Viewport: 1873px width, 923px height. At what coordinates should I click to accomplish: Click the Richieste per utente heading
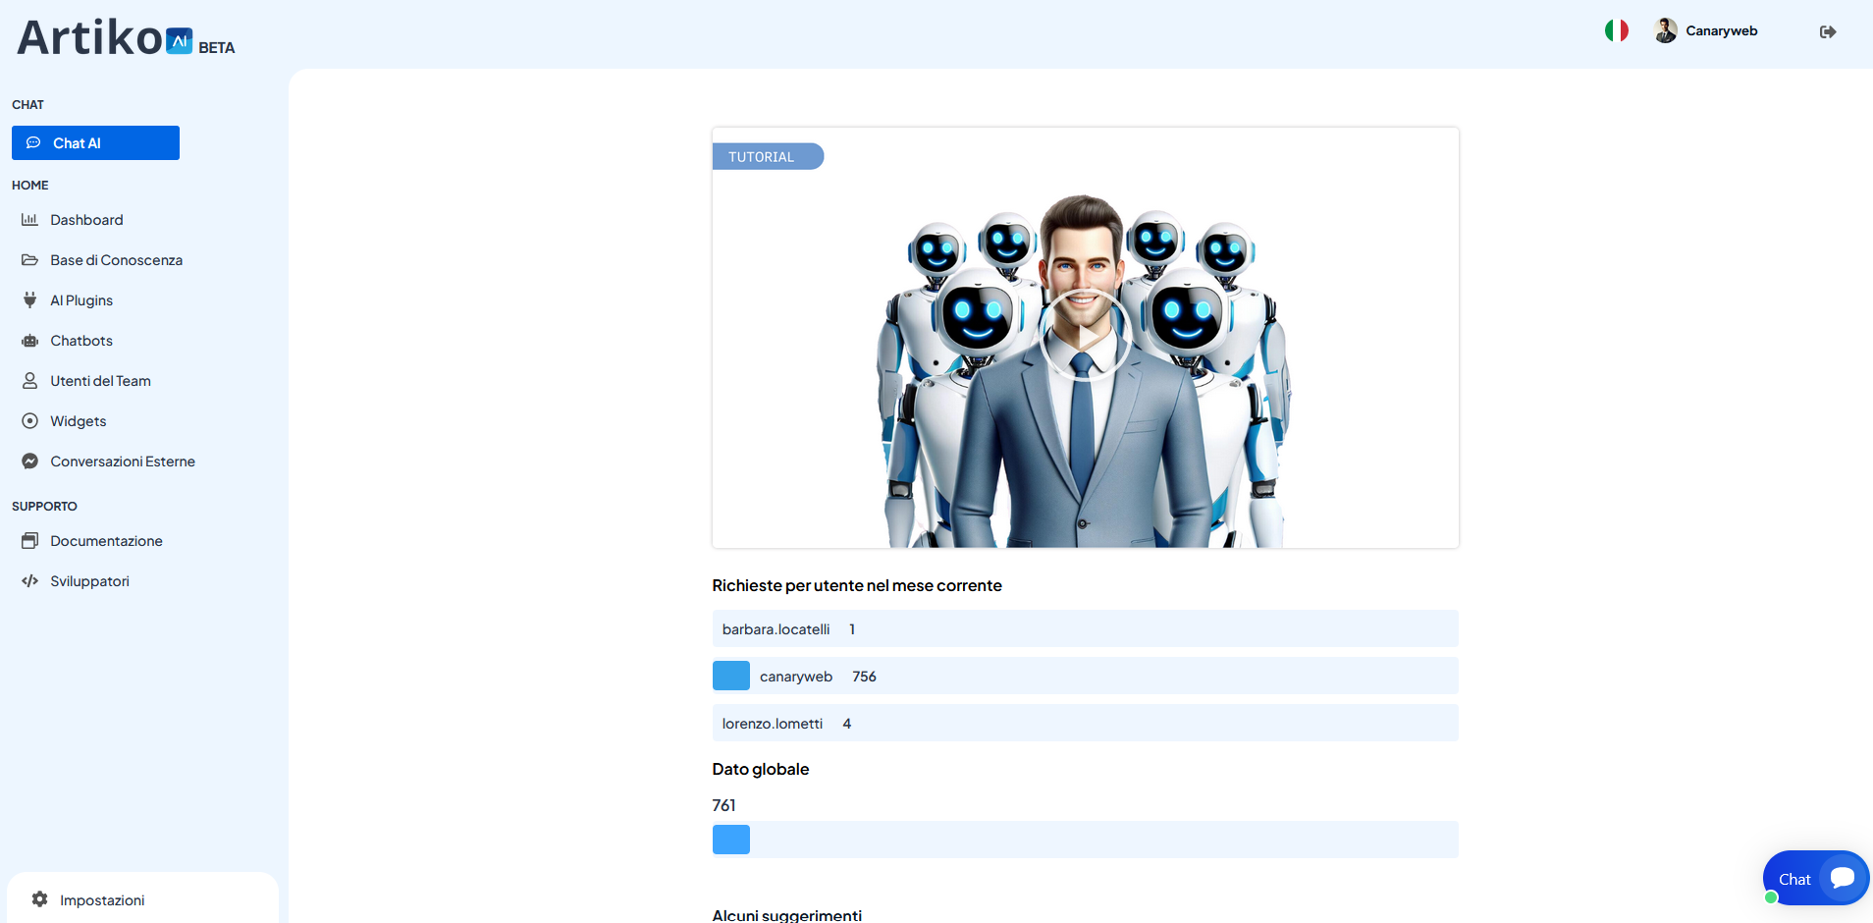coord(857,585)
